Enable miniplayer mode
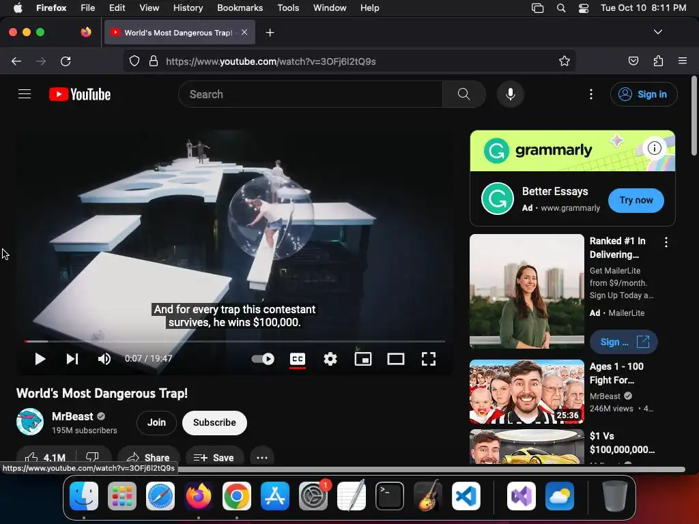The width and height of the screenshot is (699, 524). pyautogui.click(x=363, y=359)
